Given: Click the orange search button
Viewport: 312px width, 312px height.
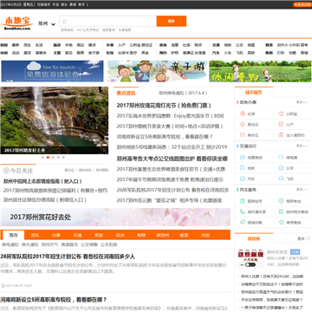Looking at the screenshot, I should click(172, 21).
